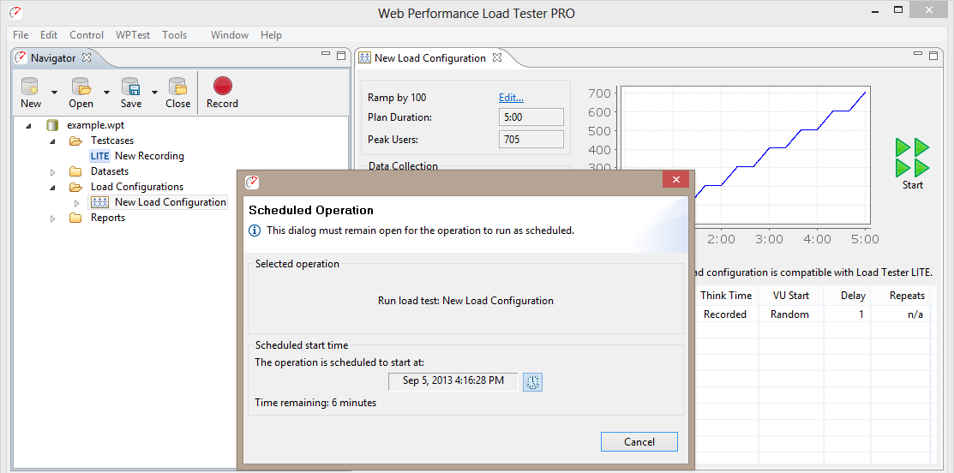The width and height of the screenshot is (954, 473).
Task: Click the green Start load test icon
Action: 913,158
